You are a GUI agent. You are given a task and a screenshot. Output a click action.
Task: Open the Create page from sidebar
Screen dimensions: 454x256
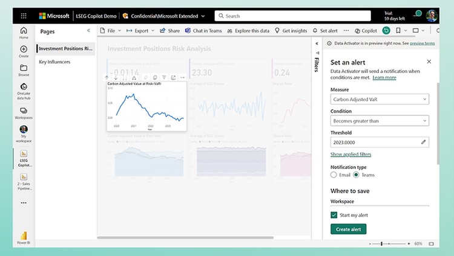(x=24, y=51)
